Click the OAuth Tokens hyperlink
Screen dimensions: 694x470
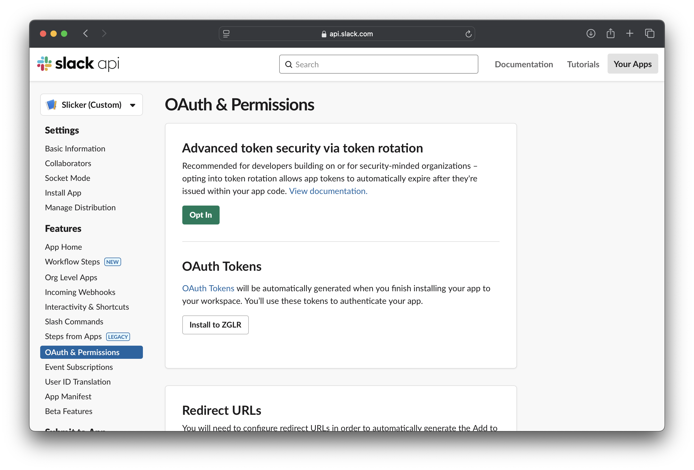[x=208, y=288]
